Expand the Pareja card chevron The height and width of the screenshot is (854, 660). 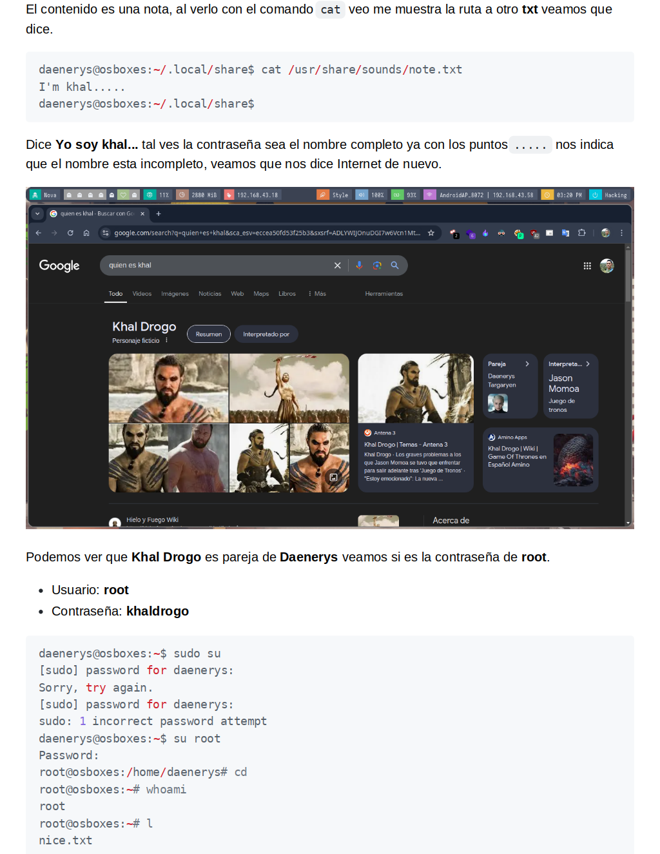pos(527,364)
